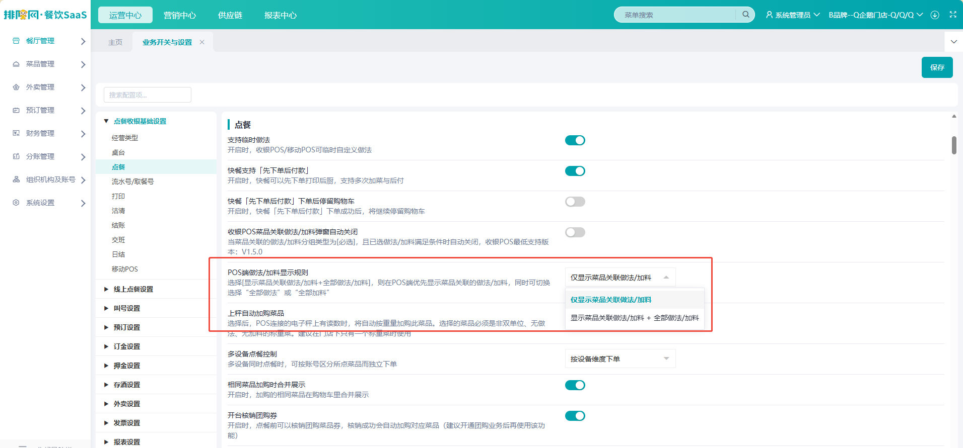Viewport: 963px width, 448px height.
Task: Click the 保存 button
Action: [x=937, y=67]
